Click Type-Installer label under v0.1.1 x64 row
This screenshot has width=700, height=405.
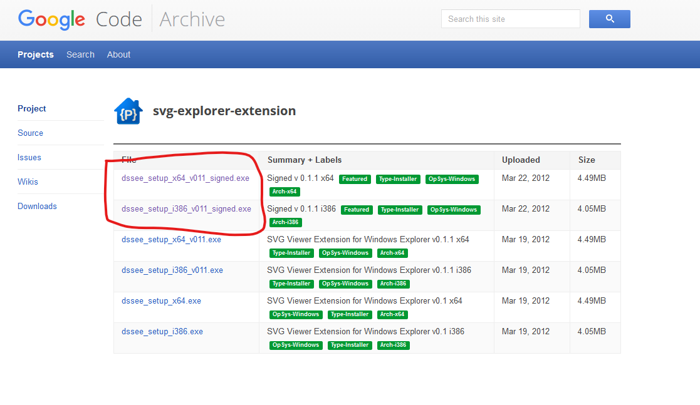pyautogui.click(x=291, y=253)
